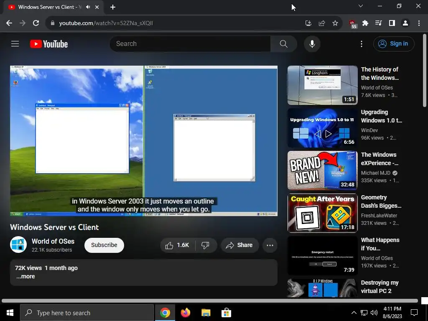Viewport: 428px width, 321px height.
Task: Go to the YouTube home logo
Action: (x=49, y=44)
